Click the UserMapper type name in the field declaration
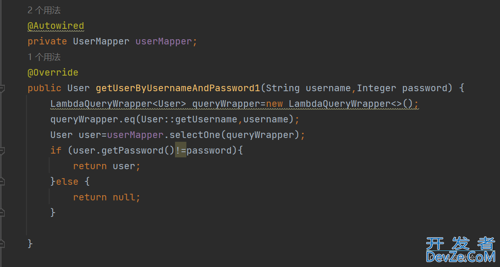Image resolution: width=500 pixels, height=267 pixels. [101, 42]
